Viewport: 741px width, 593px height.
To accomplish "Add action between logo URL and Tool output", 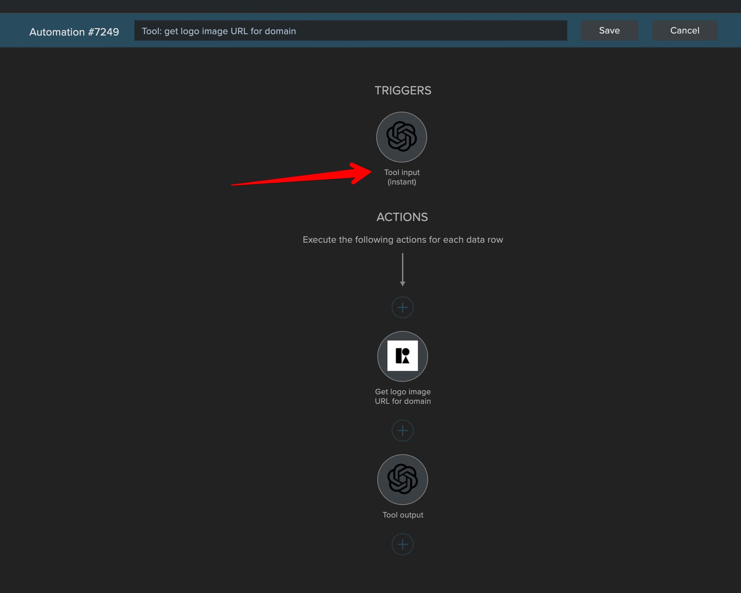I will tap(403, 431).
